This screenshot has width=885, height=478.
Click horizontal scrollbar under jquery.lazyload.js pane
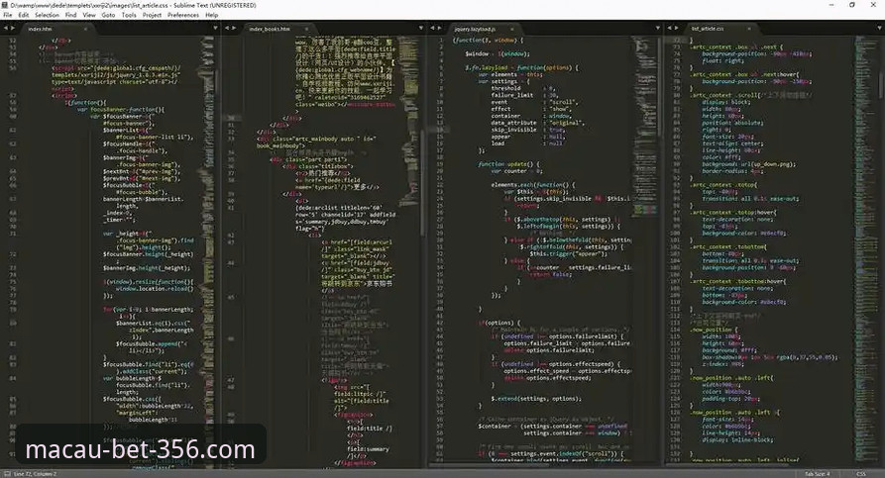489,466
